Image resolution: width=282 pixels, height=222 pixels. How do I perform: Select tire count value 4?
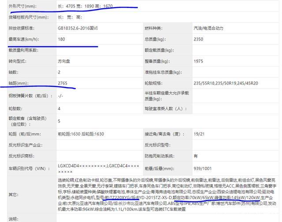click(59, 108)
